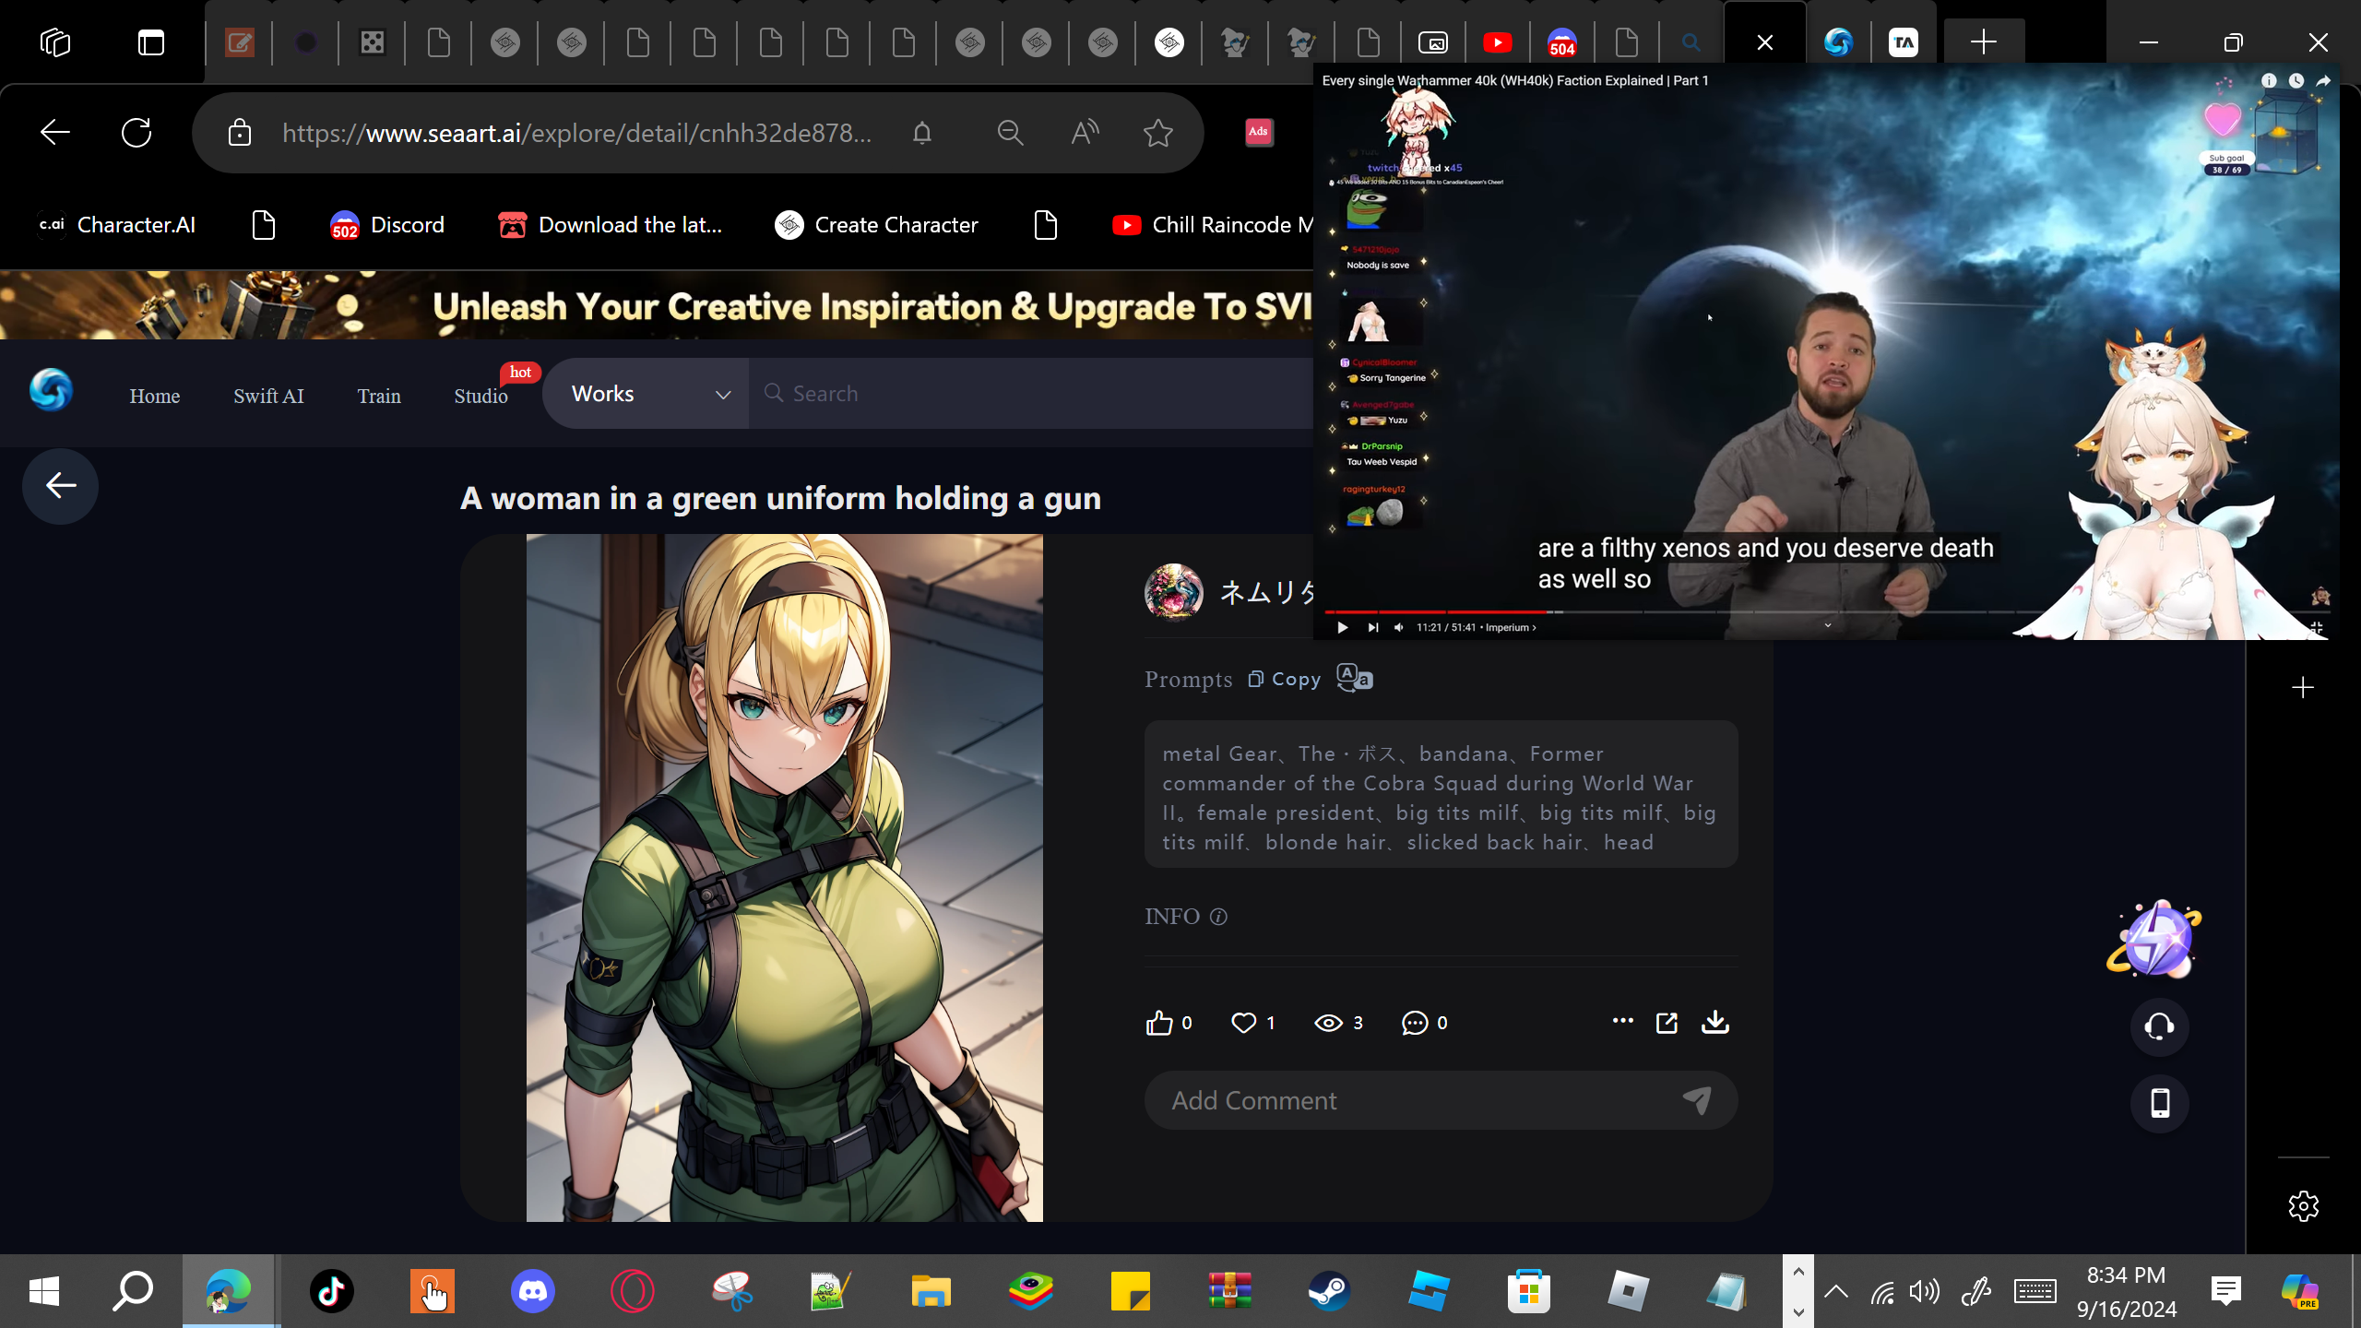Open a new browser tab
Screen dimensions: 2361x1328
pos(1984,42)
